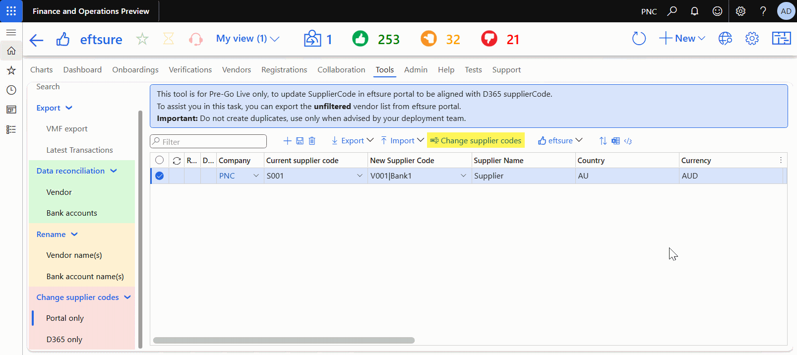Click the pink headset support icon
This screenshot has height=355, width=797.
point(196,39)
